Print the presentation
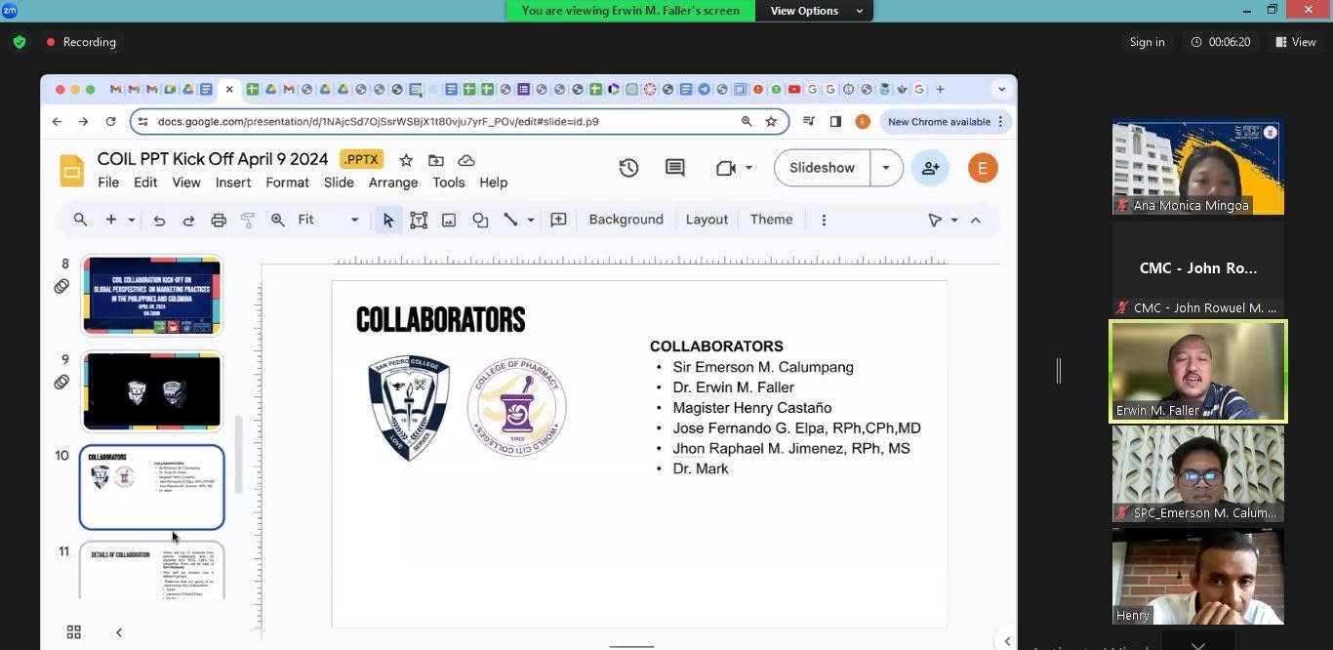The width and height of the screenshot is (1333, 650). [x=219, y=221]
